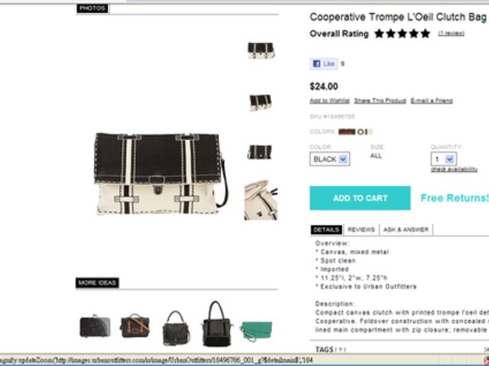489x366 pixels.
Task: Show the bag close-up detail thumbnail
Action: tap(261, 200)
